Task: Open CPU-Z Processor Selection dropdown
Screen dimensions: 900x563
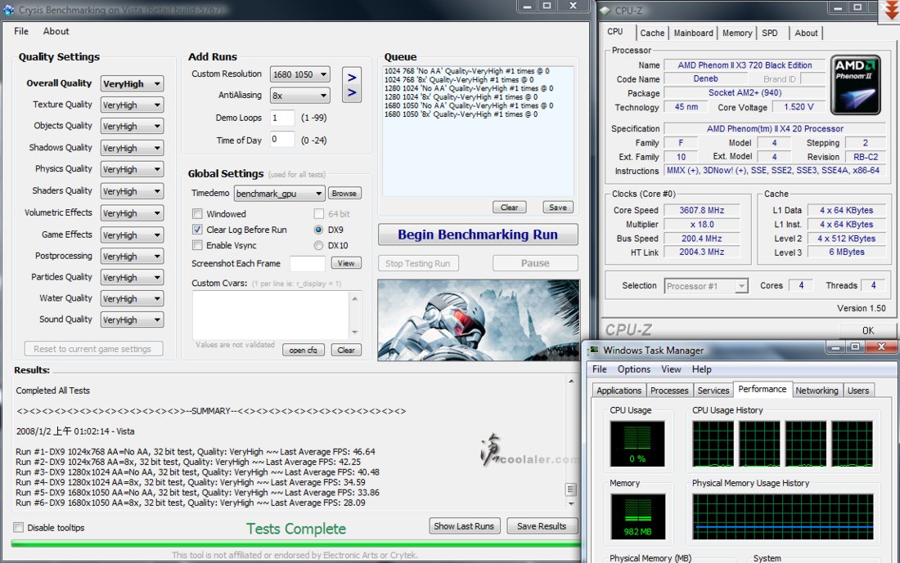Action: coord(706,285)
